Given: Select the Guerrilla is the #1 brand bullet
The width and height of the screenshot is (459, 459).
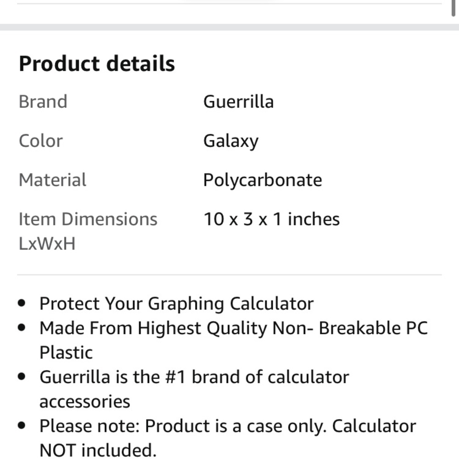Looking at the screenshot, I should click(x=194, y=377).
